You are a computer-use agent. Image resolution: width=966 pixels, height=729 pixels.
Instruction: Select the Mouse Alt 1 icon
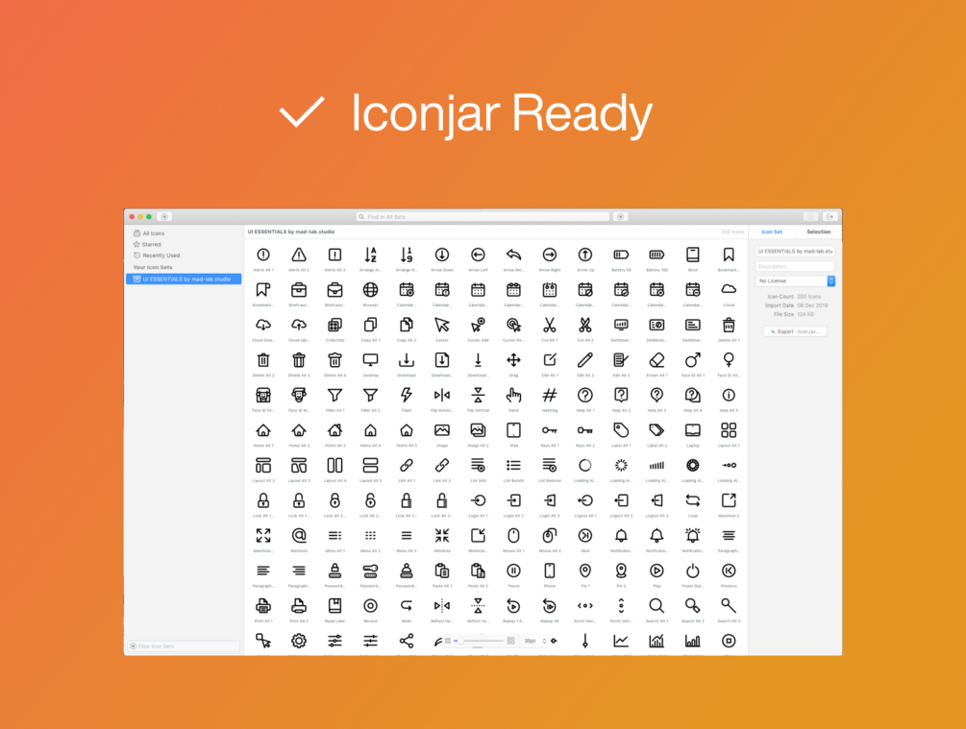pyautogui.click(x=513, y=536)
